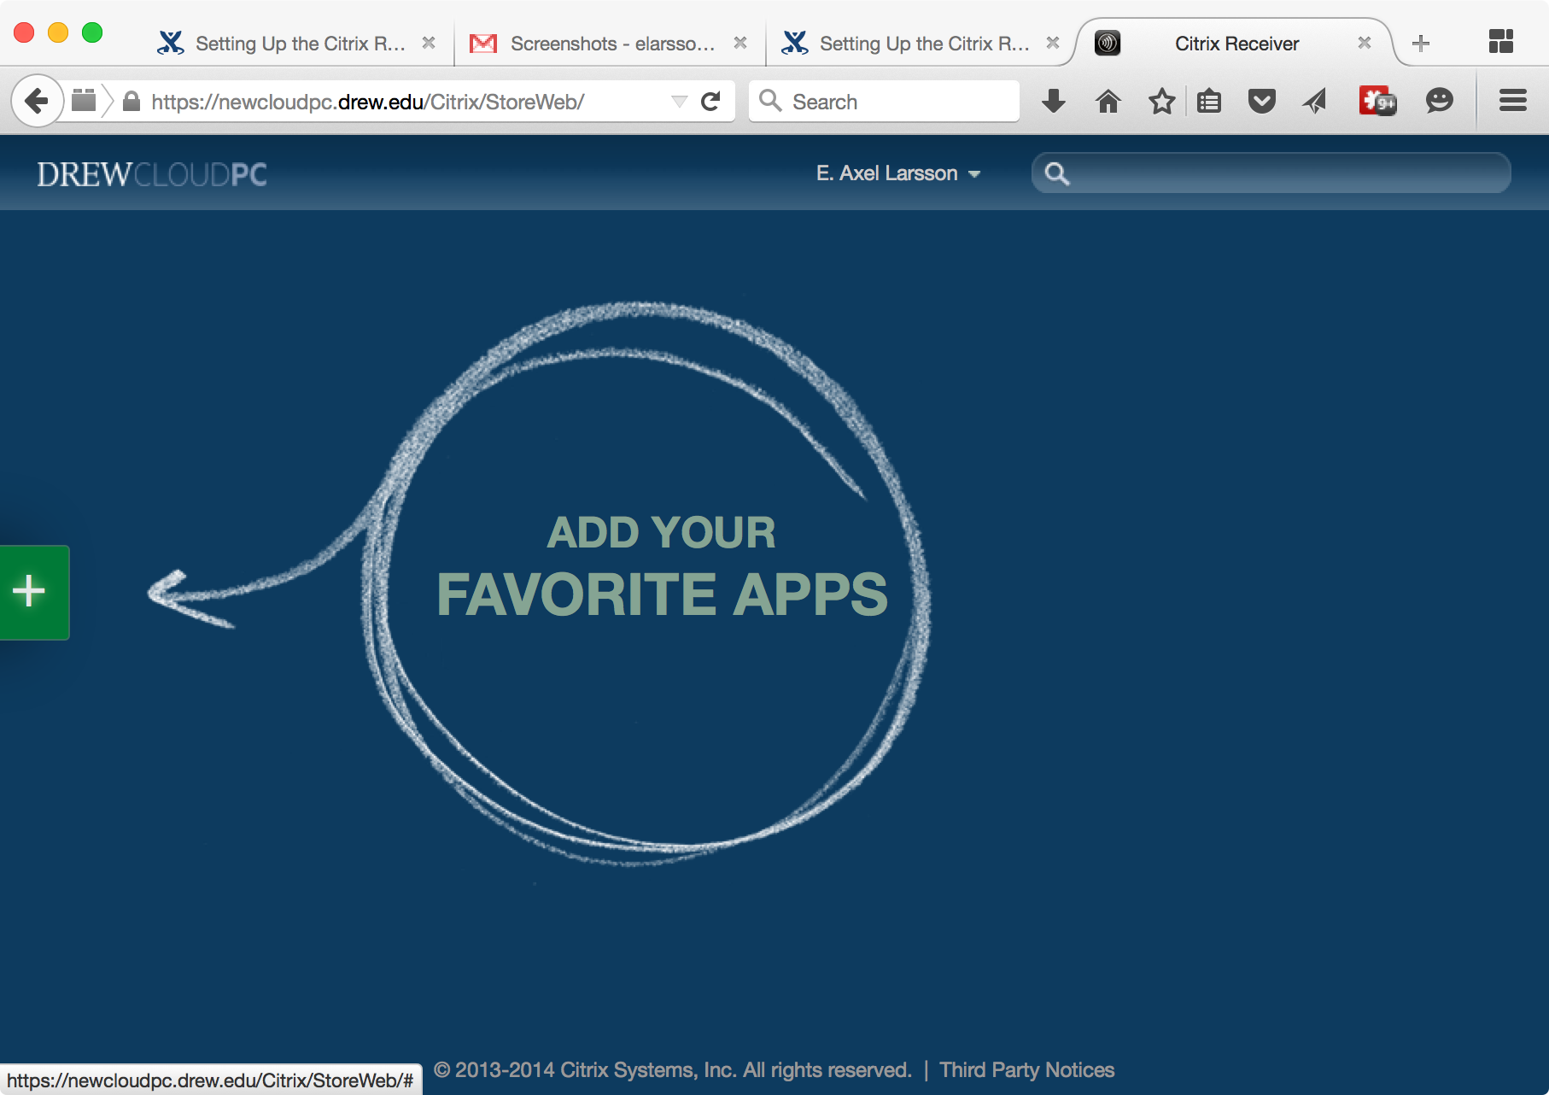
Task: Reload the page with the refresh icon
Action: (x=710, y=102)
